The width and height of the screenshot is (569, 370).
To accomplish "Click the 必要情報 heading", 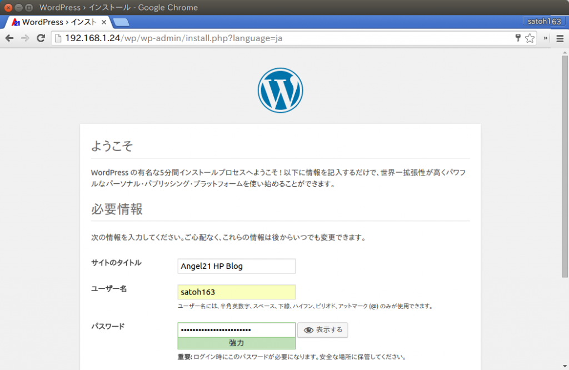I will point(117,209).
